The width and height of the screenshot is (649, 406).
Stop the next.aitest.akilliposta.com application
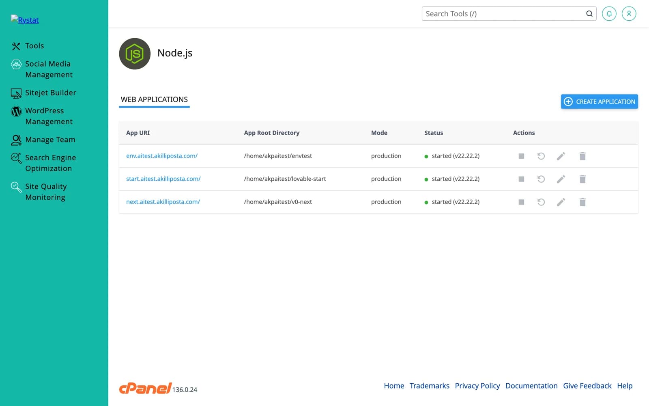tap(521, 202)
